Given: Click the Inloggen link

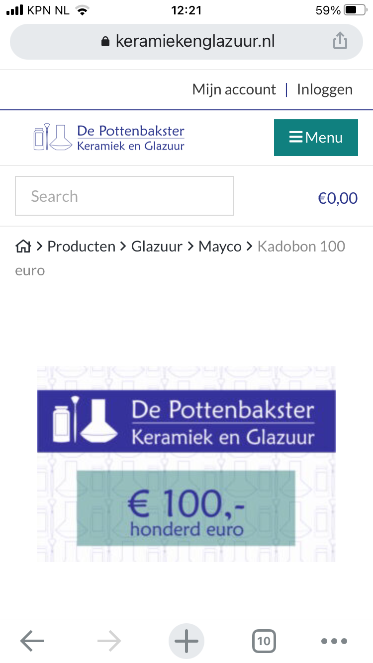Looking at the screenshot, I should coord(325,89).
